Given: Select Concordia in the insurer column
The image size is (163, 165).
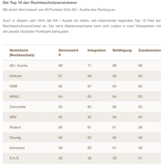Looking at the screenshot, I should point(18,107).
